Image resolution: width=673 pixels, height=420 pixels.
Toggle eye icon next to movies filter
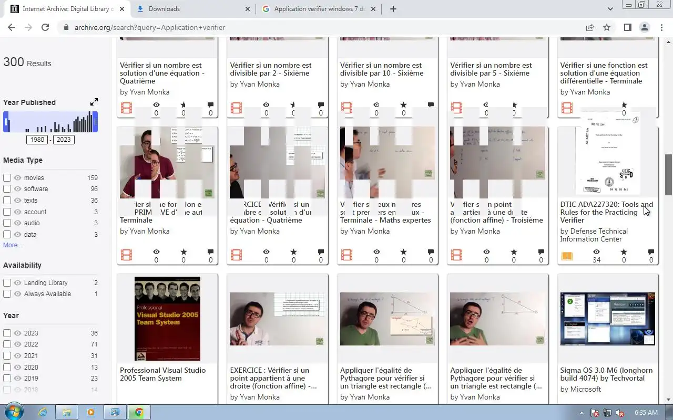[17, 178]
